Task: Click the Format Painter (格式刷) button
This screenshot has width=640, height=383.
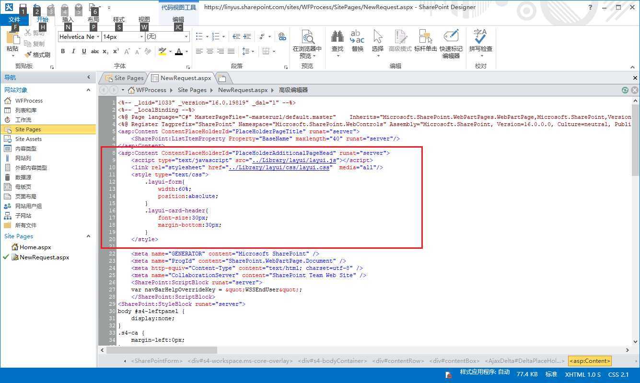Action: point(37,55)
